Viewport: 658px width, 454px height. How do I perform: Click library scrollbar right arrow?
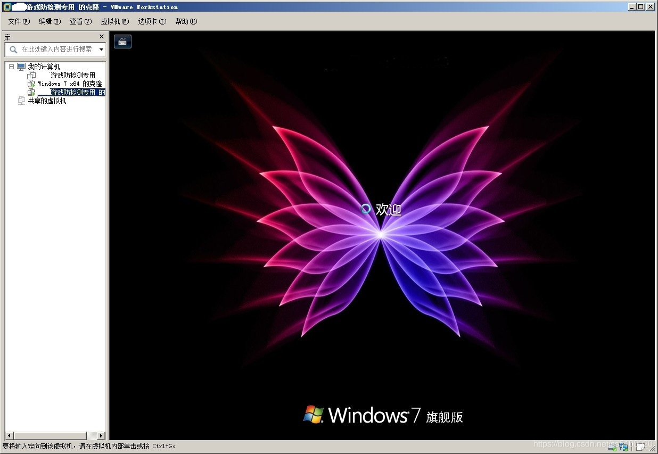[x=101, y=435]
